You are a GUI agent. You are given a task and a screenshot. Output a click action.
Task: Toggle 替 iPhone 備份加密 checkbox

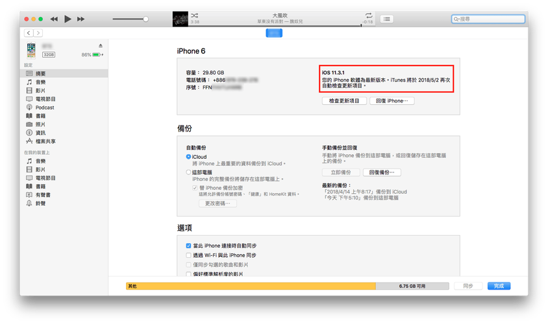click(195, 188)
